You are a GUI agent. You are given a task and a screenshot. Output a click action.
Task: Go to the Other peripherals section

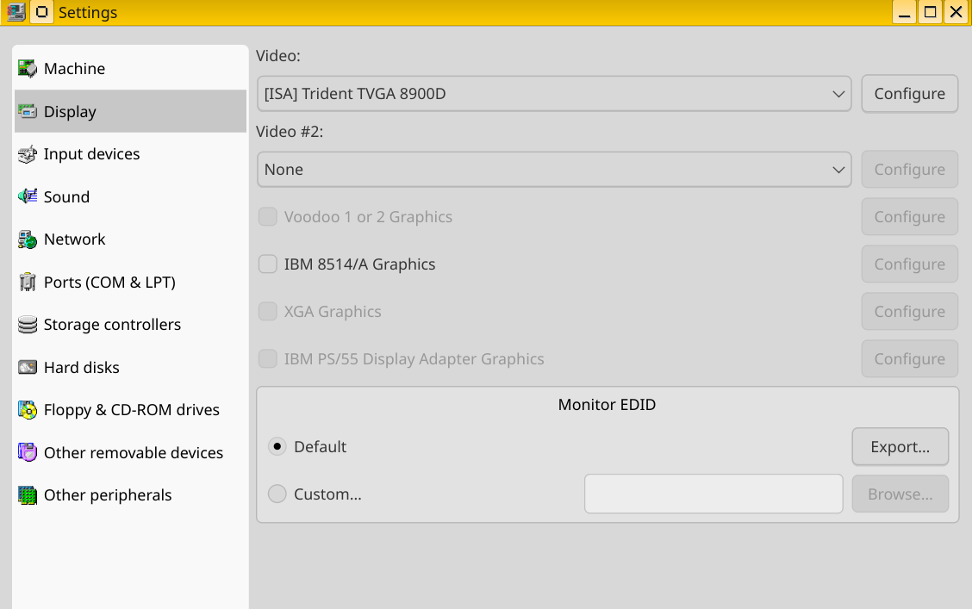pyautogui.click(x=108, y=495)
